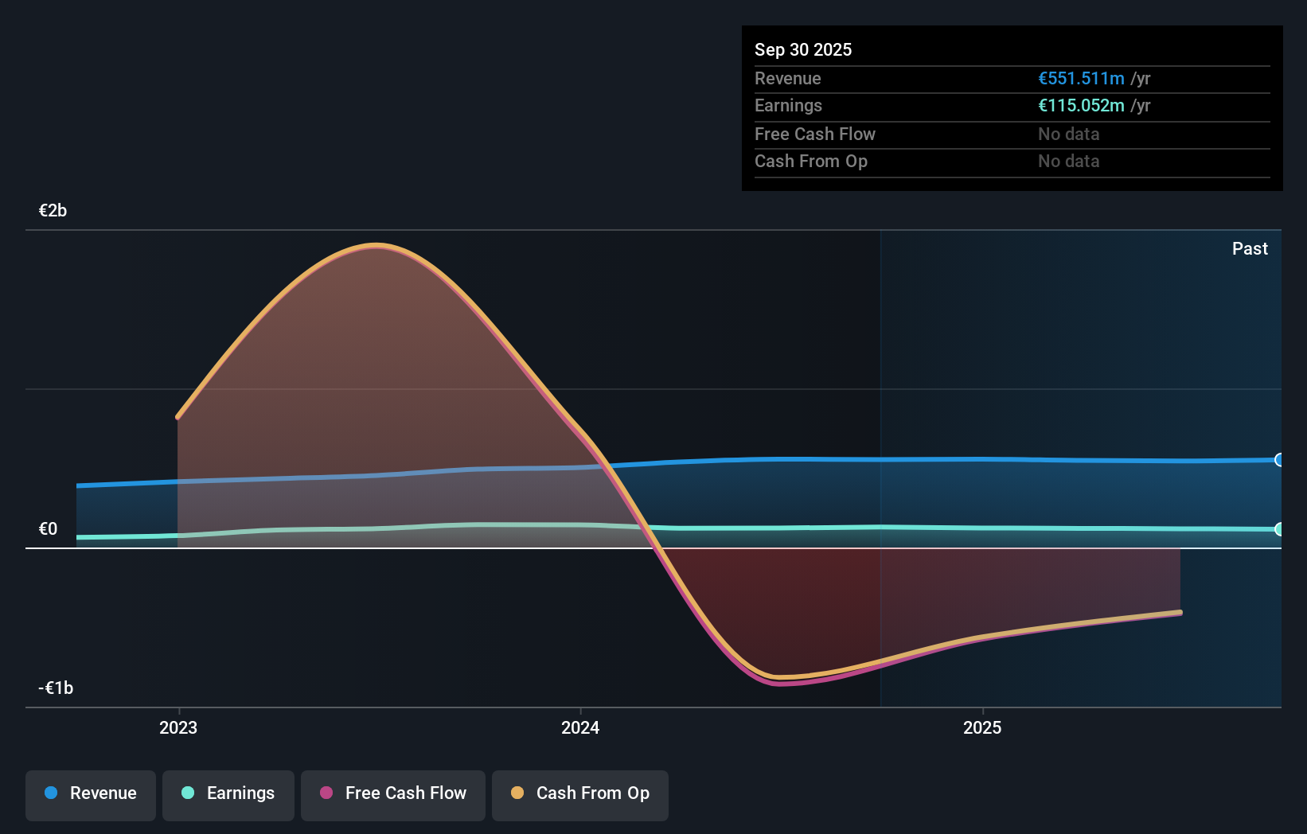
Task: Click the teal Earnings legend dot
Action: click(186, 793)
